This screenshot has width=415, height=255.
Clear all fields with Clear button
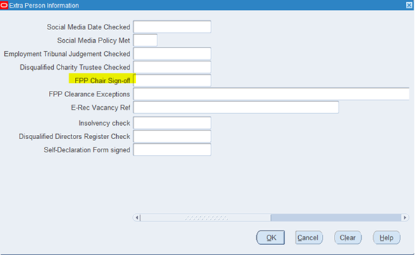click(348, 238)
